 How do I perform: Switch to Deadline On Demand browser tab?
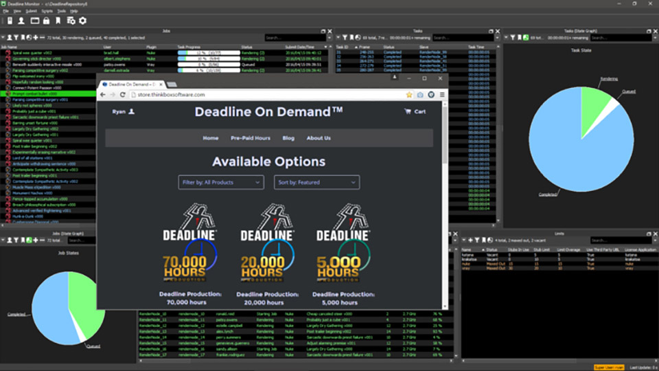[x=131, y=84]
